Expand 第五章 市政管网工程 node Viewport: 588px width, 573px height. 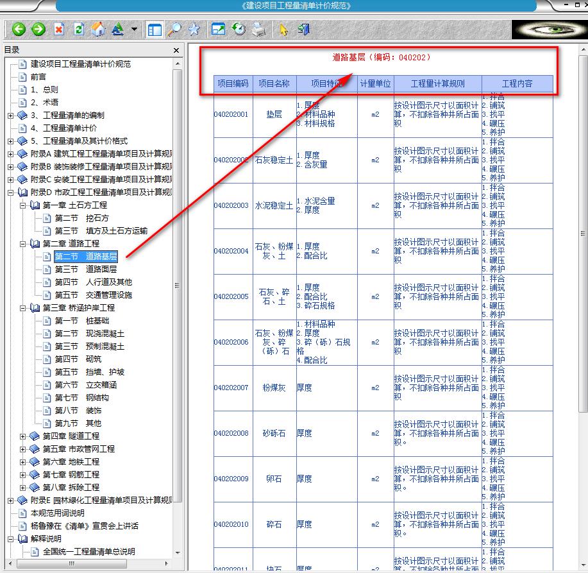coord(22,449)
